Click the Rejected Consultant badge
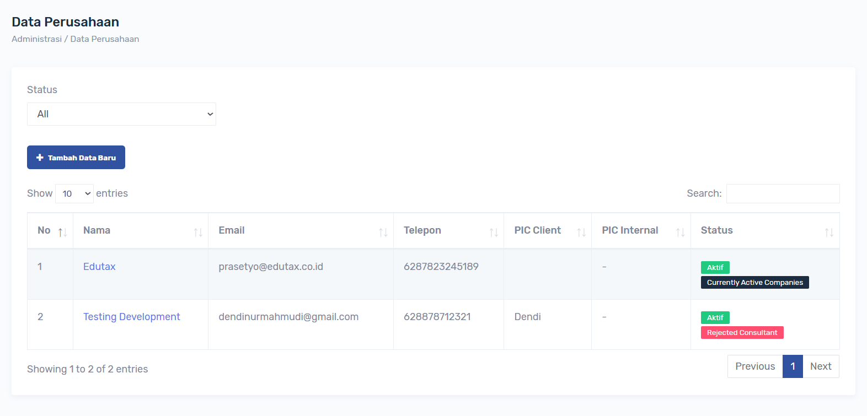The width and height of the screenshot is (867, 416). point(742,333)
